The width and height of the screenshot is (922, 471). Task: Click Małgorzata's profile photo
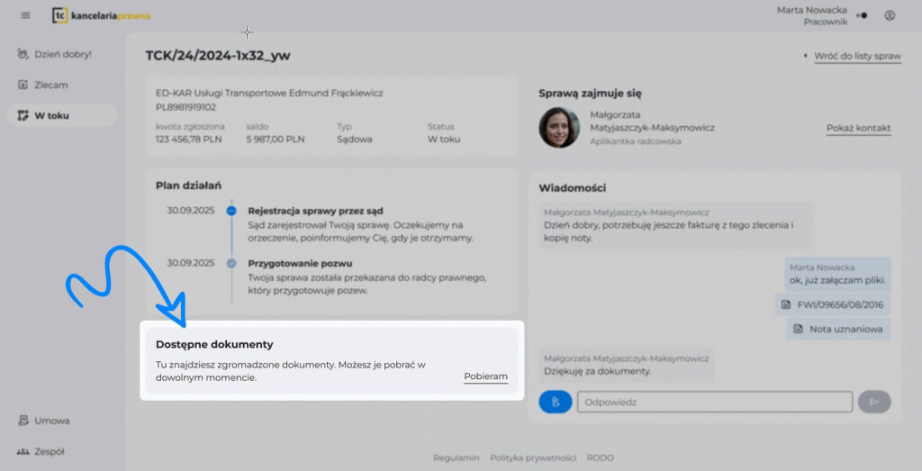click(x=558, y=128)
